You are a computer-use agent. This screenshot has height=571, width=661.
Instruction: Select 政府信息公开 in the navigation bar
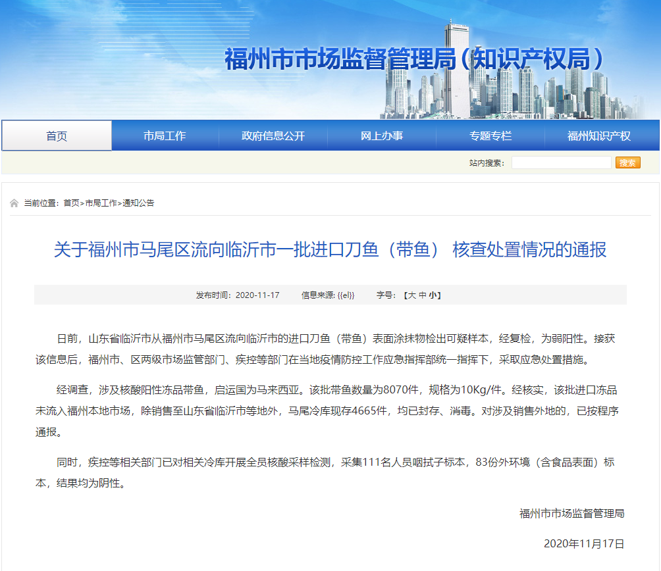(273, 136)
